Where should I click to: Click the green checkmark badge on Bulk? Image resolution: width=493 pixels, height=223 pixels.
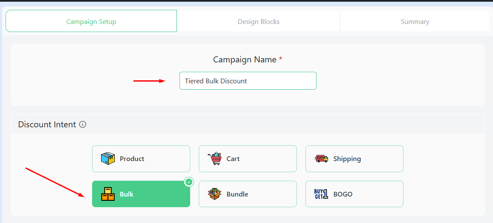pos(189,182)
